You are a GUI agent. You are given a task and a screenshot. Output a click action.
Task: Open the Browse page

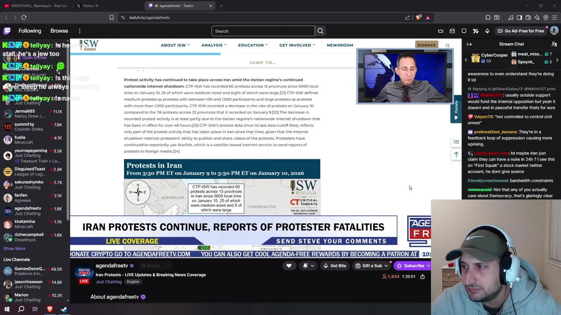click(x=59, y=31)
